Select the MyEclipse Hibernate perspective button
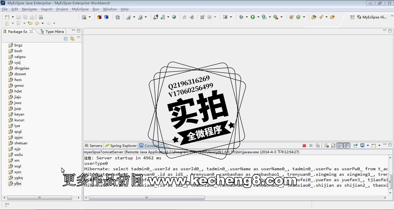The width and height of the screenshot is (394, 210). [372, 17]
